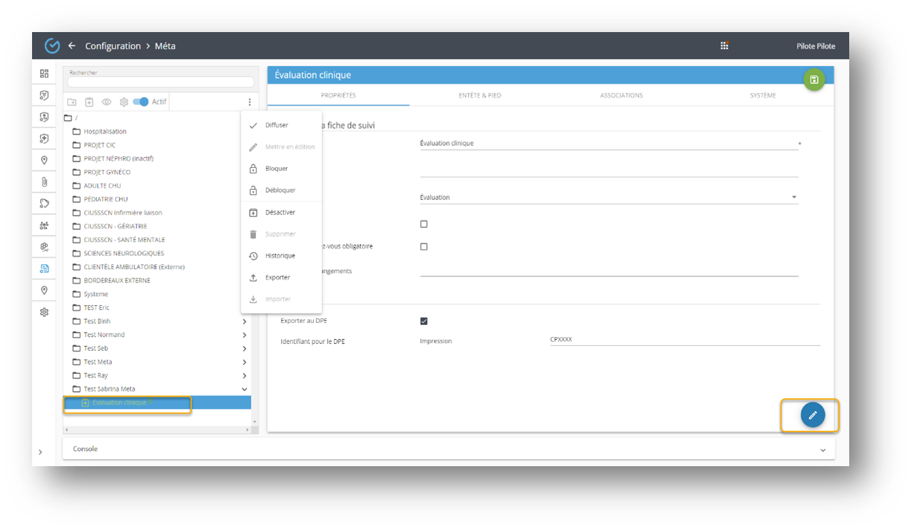
Task: Click the back arrow beside Configuration
Action: (72, 46)
